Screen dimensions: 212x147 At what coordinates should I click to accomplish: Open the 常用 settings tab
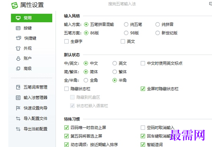pos(31,18)
